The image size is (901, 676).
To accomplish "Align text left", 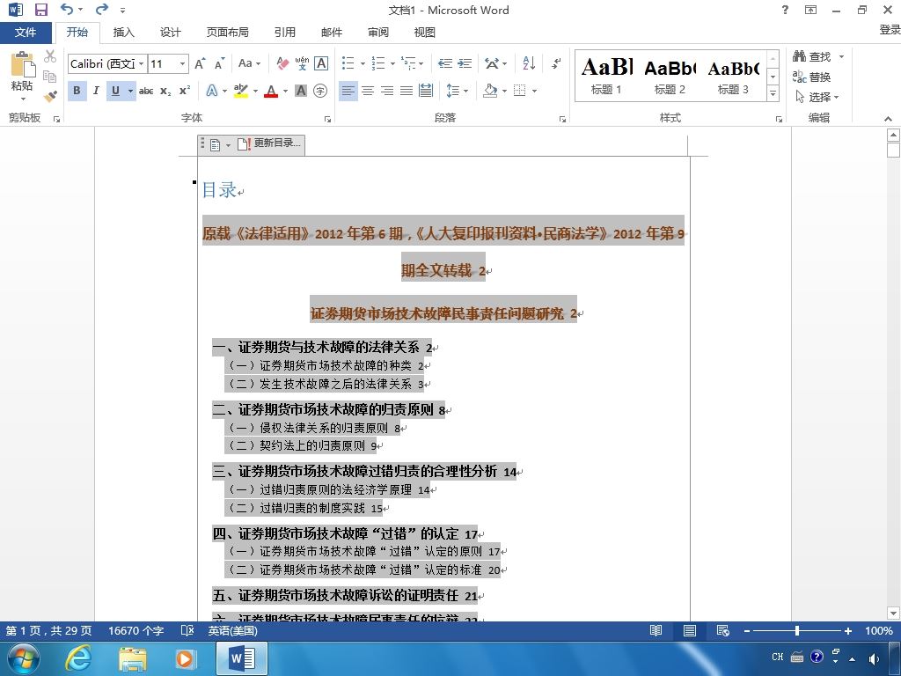I will 348,91.
